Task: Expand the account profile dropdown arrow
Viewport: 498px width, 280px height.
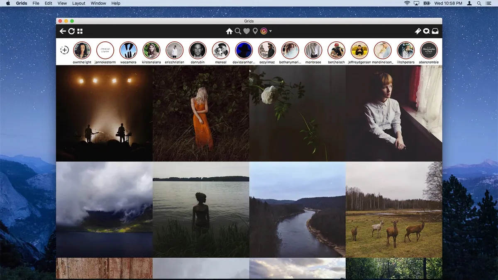Action: pyautogui.click(x=271, y=31)
